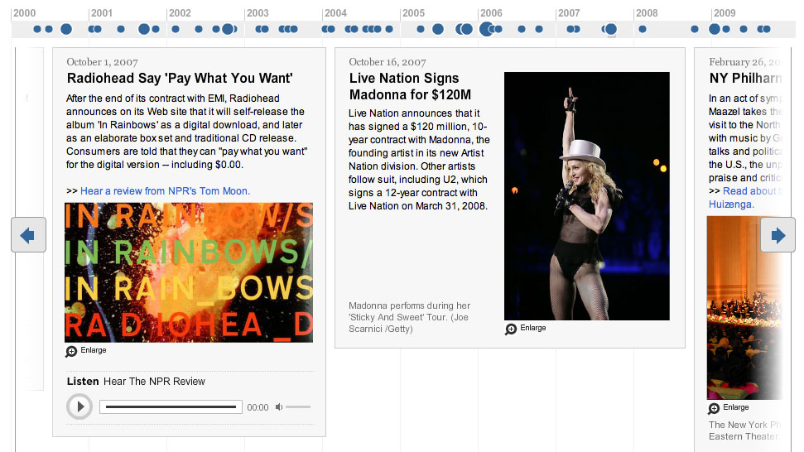Select the 2005 year label on timeline
804x452 pixels.
click(x=413, y=12)
